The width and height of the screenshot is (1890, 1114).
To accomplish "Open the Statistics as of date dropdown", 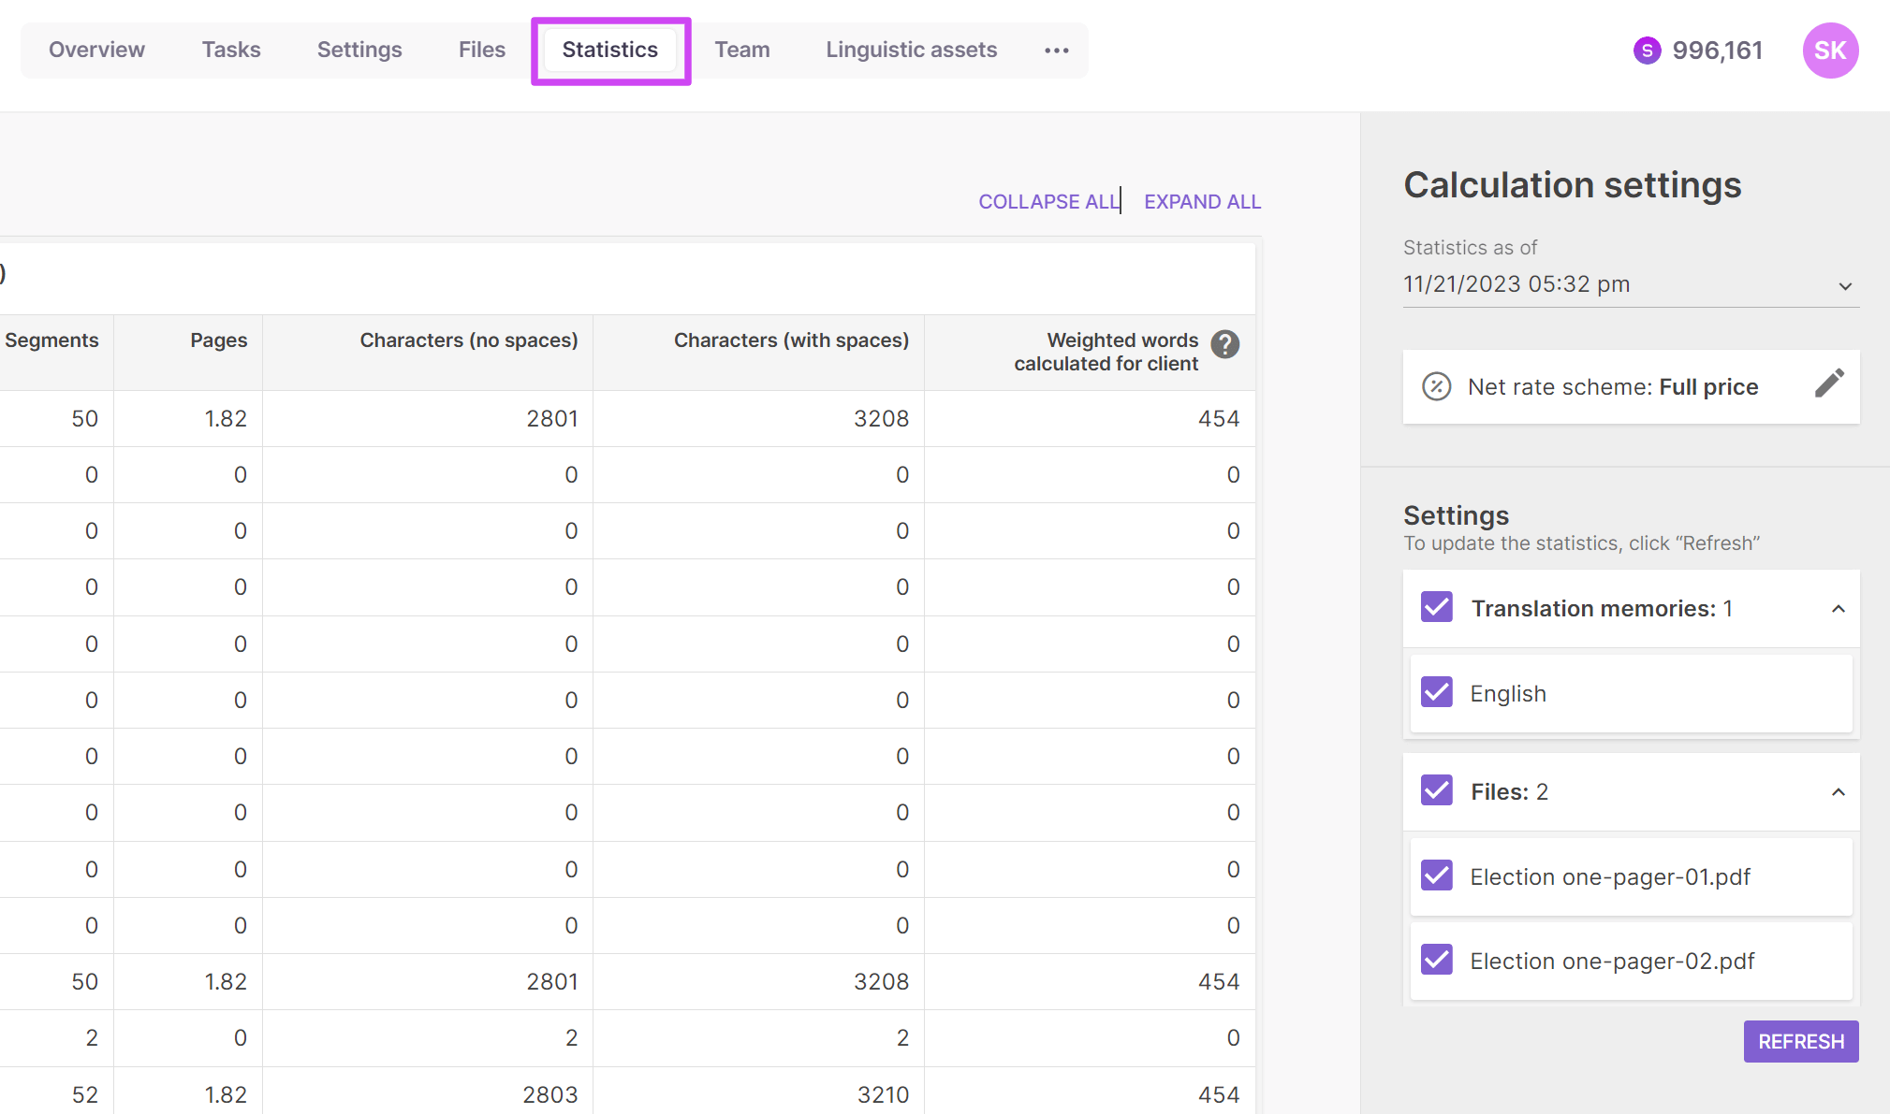I will pyautogui.click(x=1631, y=284).
